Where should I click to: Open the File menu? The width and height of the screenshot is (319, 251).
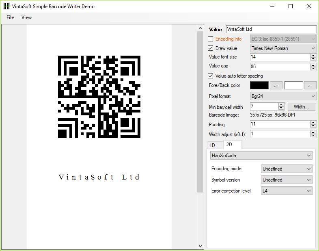tap(10, 17)
